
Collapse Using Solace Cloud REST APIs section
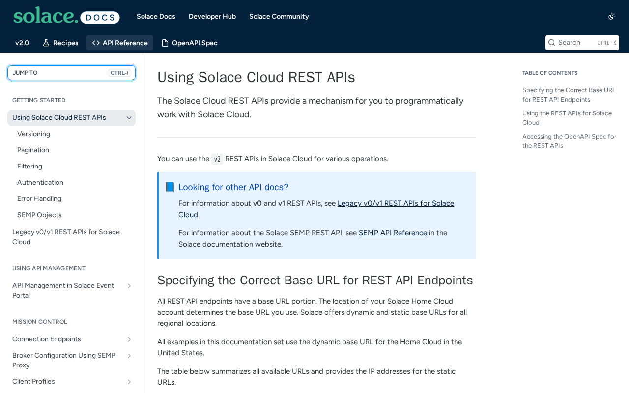129,118
